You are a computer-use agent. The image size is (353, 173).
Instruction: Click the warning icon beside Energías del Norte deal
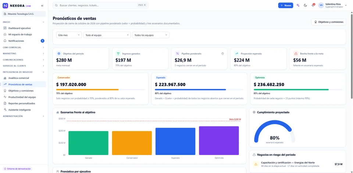tap(256, 164)
